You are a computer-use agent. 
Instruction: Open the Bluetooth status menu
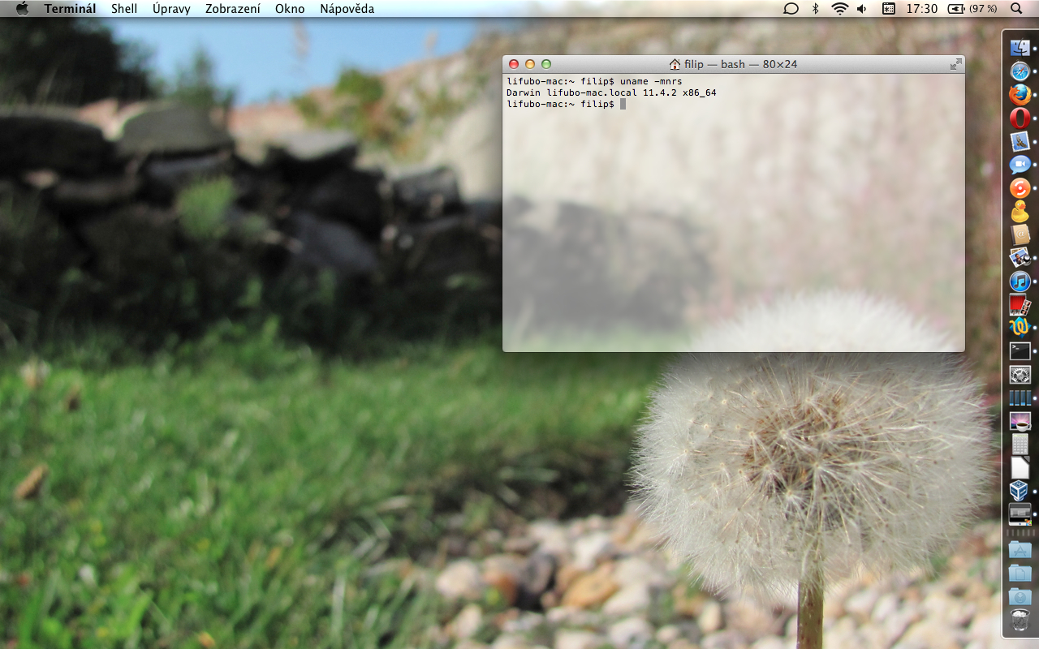816,9
